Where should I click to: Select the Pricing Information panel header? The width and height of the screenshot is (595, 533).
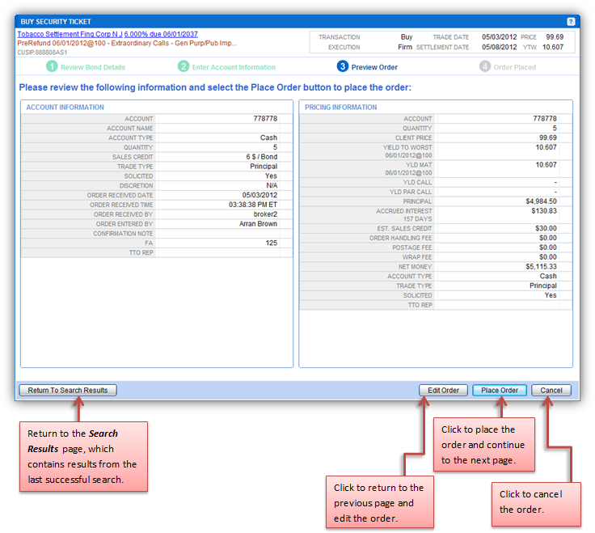tap(344, 107)
